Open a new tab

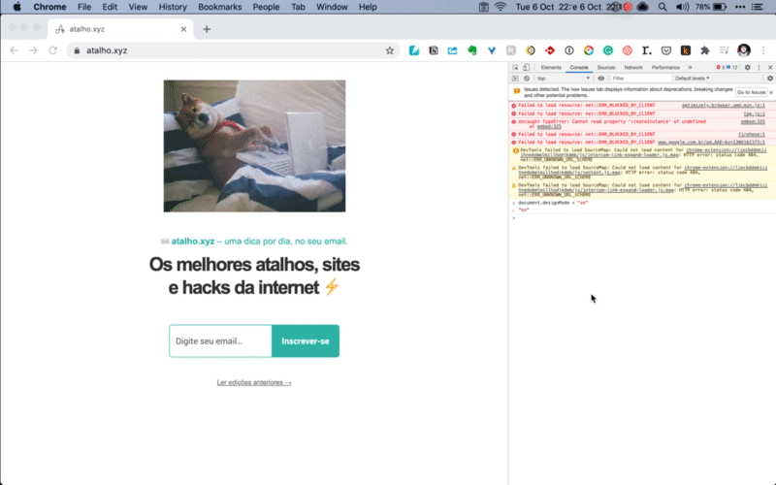pyautogui.click(x=207, y=29)
